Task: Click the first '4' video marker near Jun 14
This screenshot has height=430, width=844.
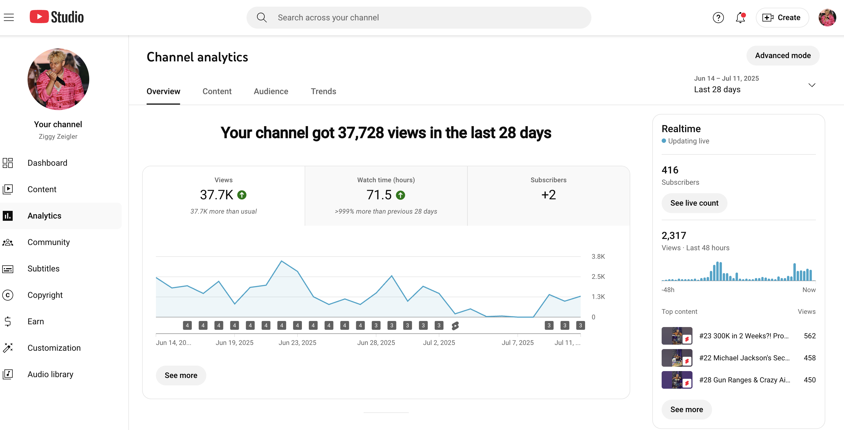Action: point(187,326)
